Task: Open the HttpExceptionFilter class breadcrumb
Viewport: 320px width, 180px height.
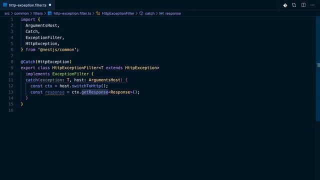Action: (x=118, y=13)
